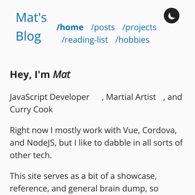Click the "Martial Artist" text
Image resolution: width=195 pixels, height=195 pixels.
[x=131, y=97]
